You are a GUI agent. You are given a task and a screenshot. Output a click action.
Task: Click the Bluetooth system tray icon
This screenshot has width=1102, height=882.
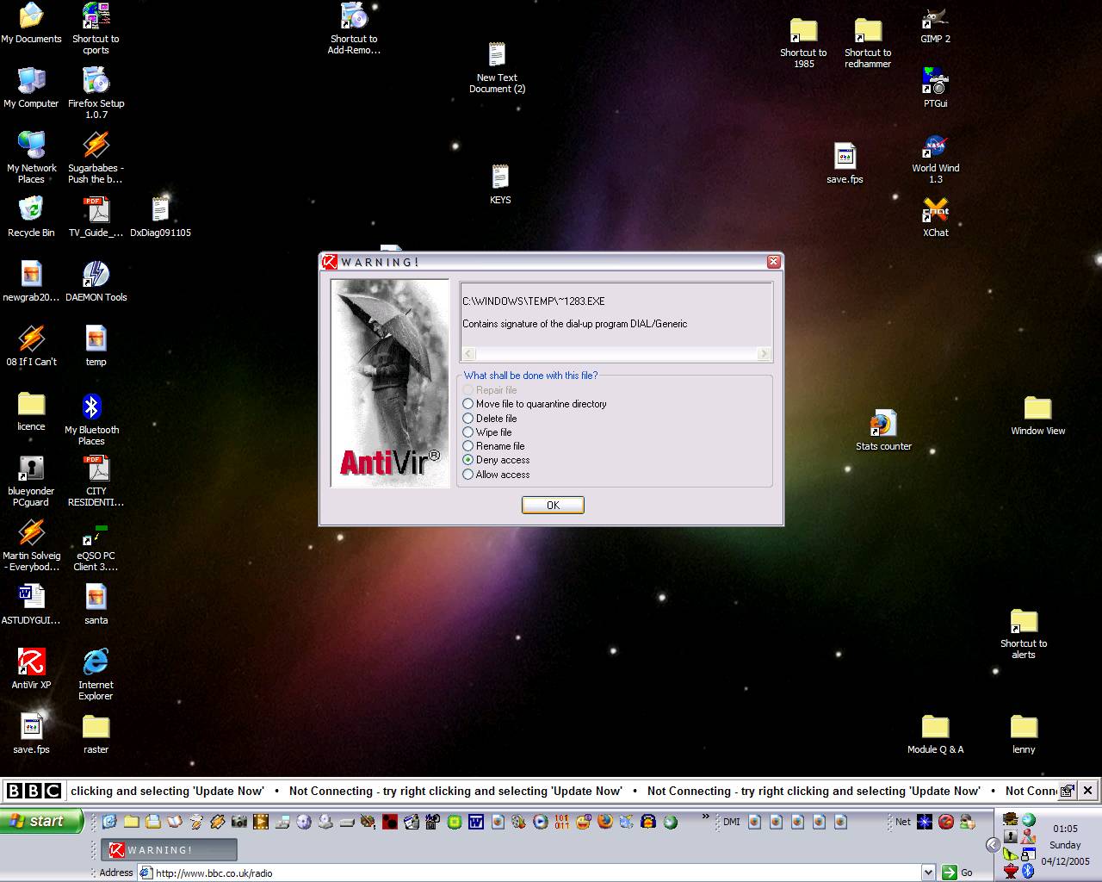(x=1028, y=872)
